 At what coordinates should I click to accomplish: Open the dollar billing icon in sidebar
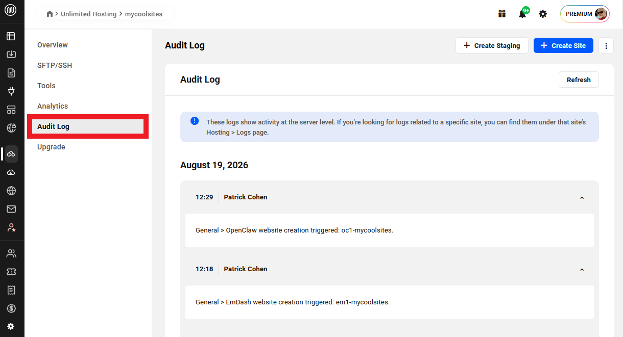coord(11,308)
